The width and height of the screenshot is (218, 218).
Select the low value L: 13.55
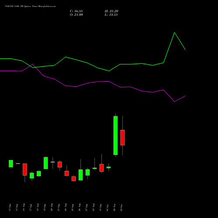tap(111, 15)
